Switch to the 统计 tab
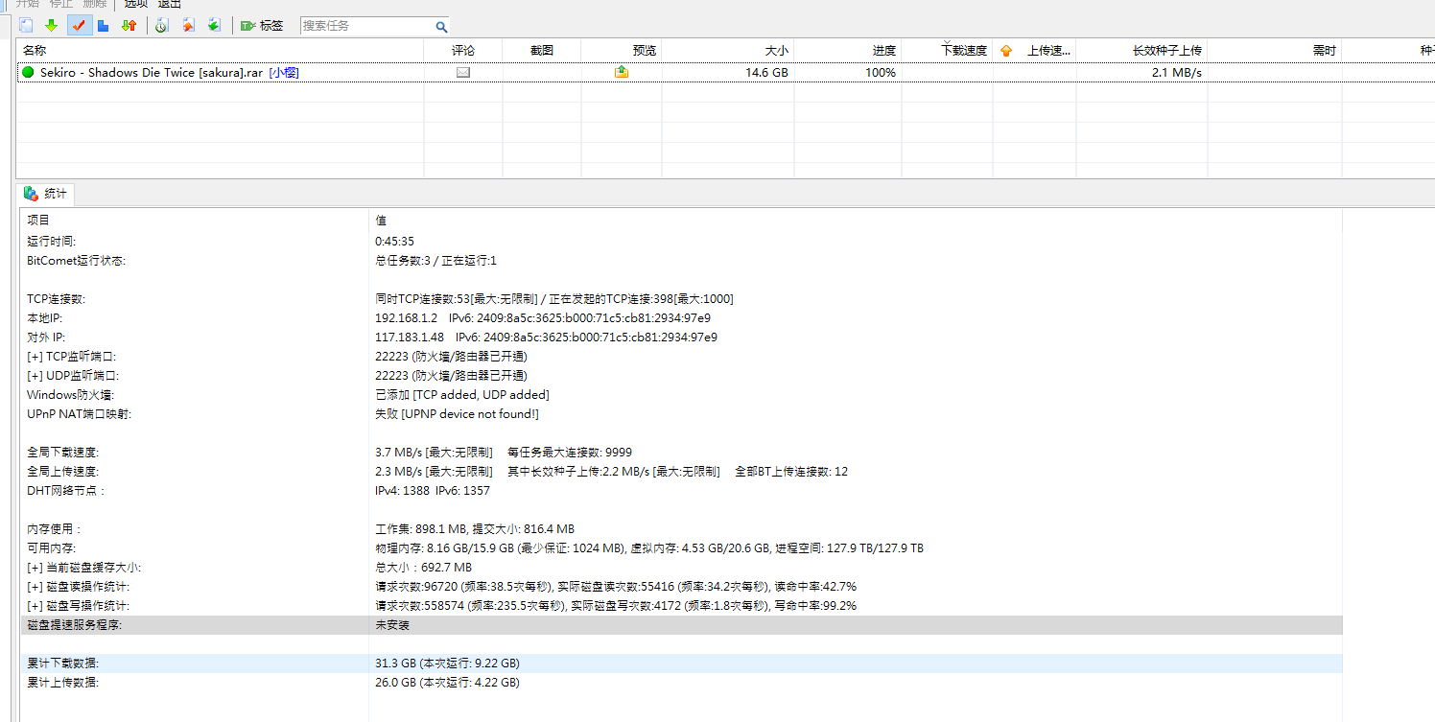The width and height of the screenshot is (1435, 722). (46, 194)
